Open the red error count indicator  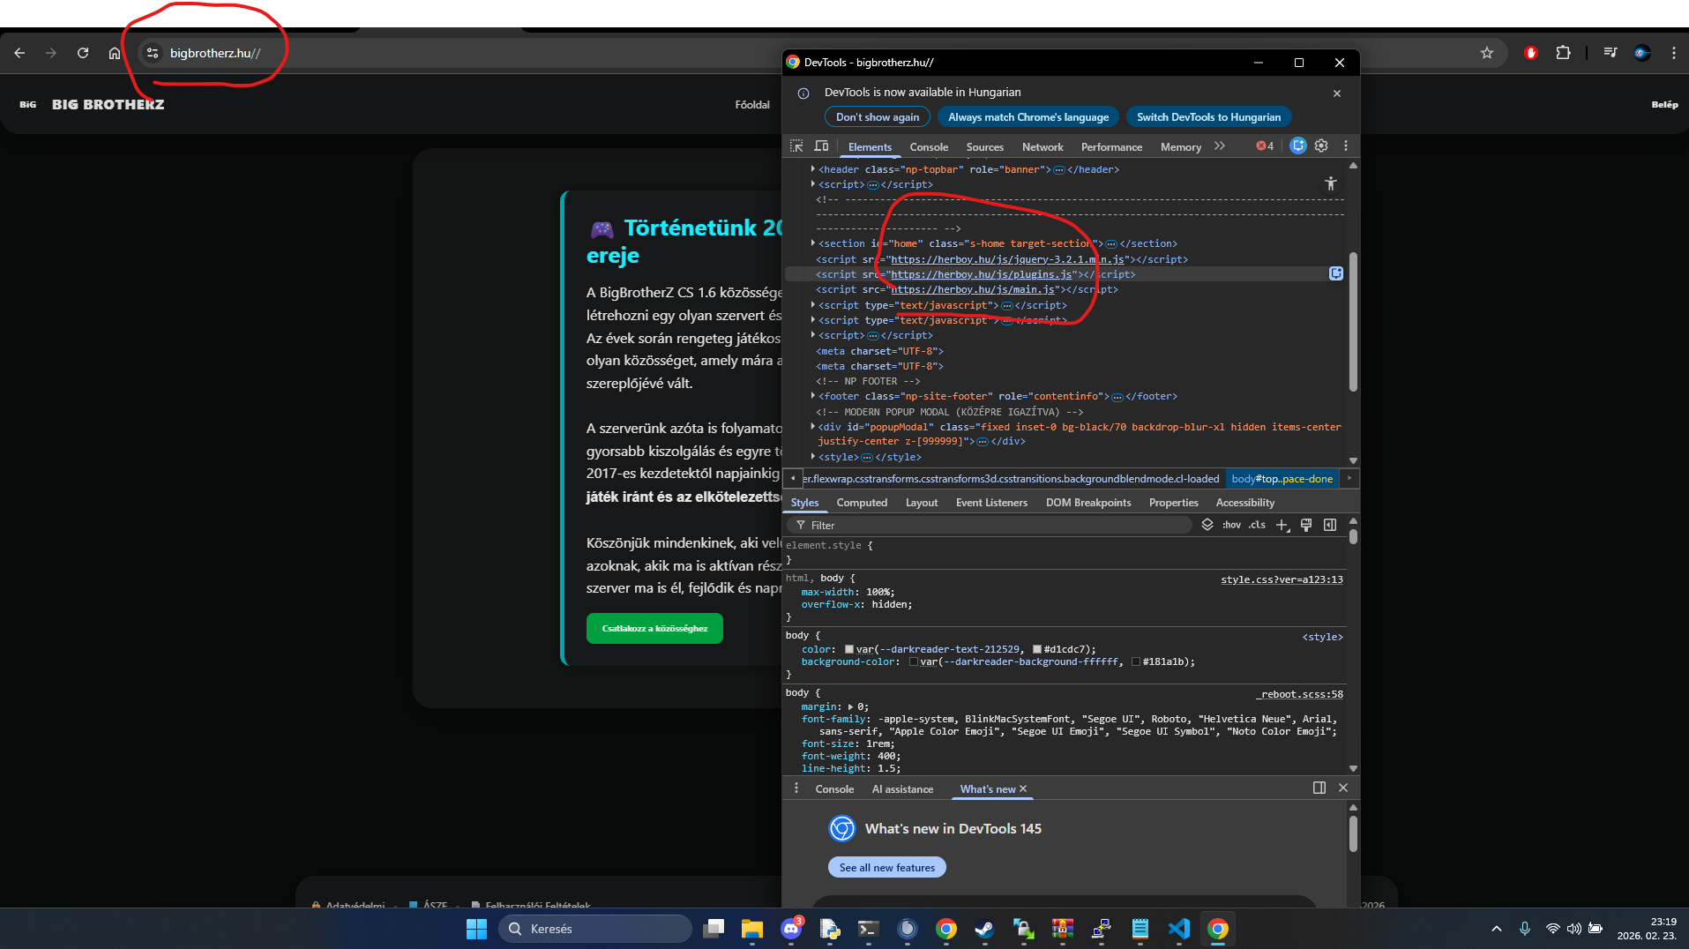[1265, 146]
